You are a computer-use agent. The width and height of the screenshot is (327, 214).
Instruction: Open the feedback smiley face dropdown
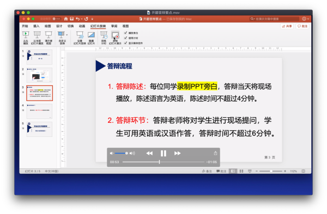(x=305, y=18)
